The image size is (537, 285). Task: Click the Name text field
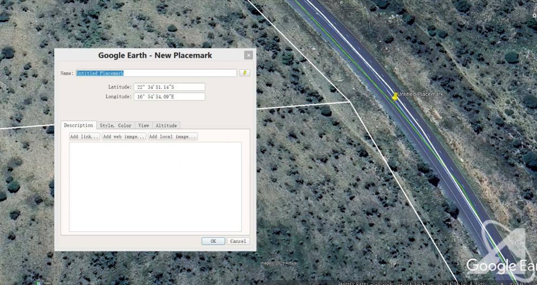click(156, 73)
